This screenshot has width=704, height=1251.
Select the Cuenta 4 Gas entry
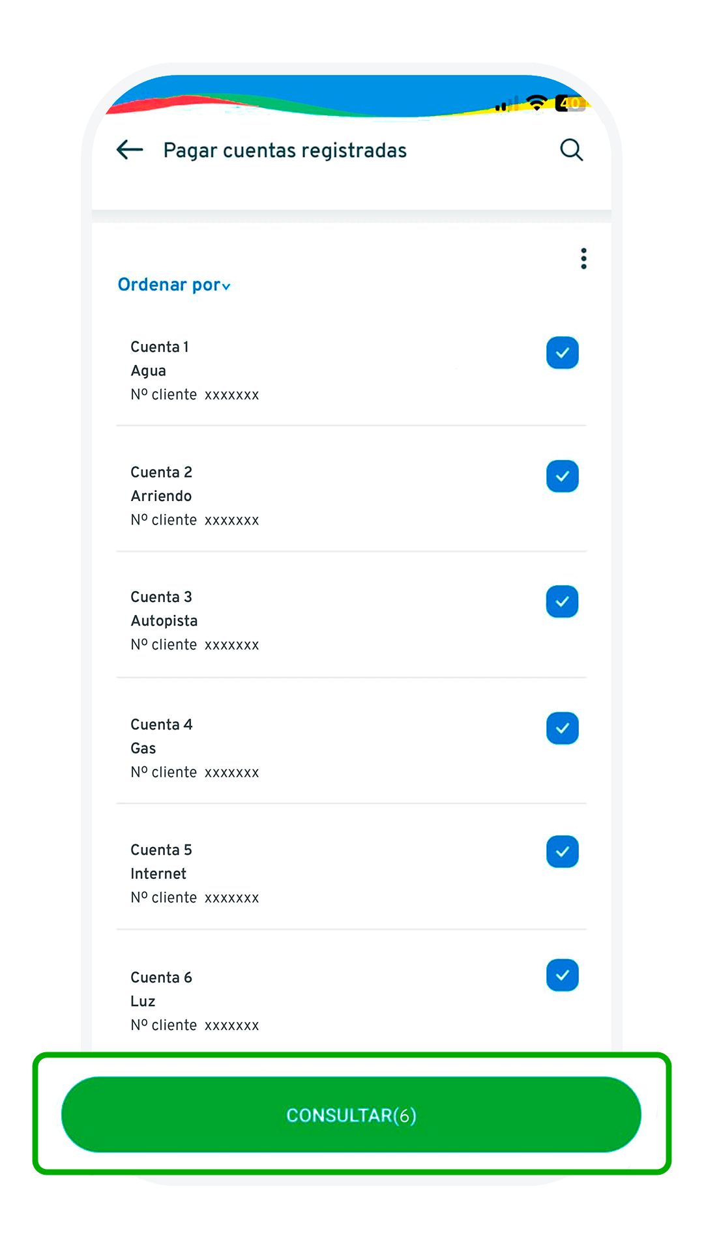click(x=194, y=748)
